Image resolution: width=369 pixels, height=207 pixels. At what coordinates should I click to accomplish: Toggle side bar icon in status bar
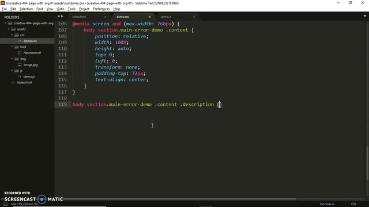pos(5,204)
